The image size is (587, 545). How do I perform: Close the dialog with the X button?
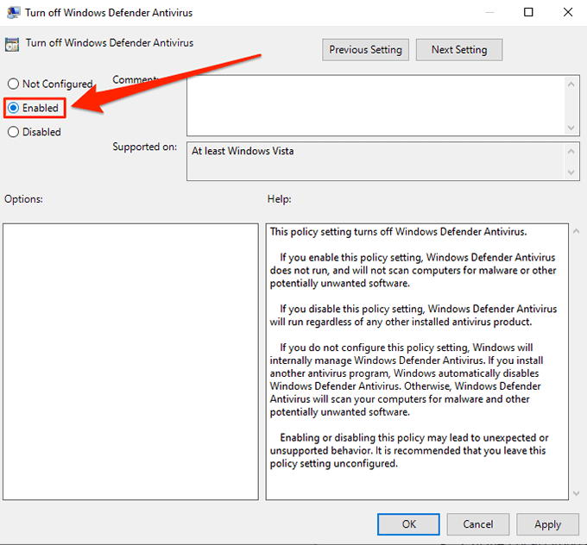click(568, 12)
